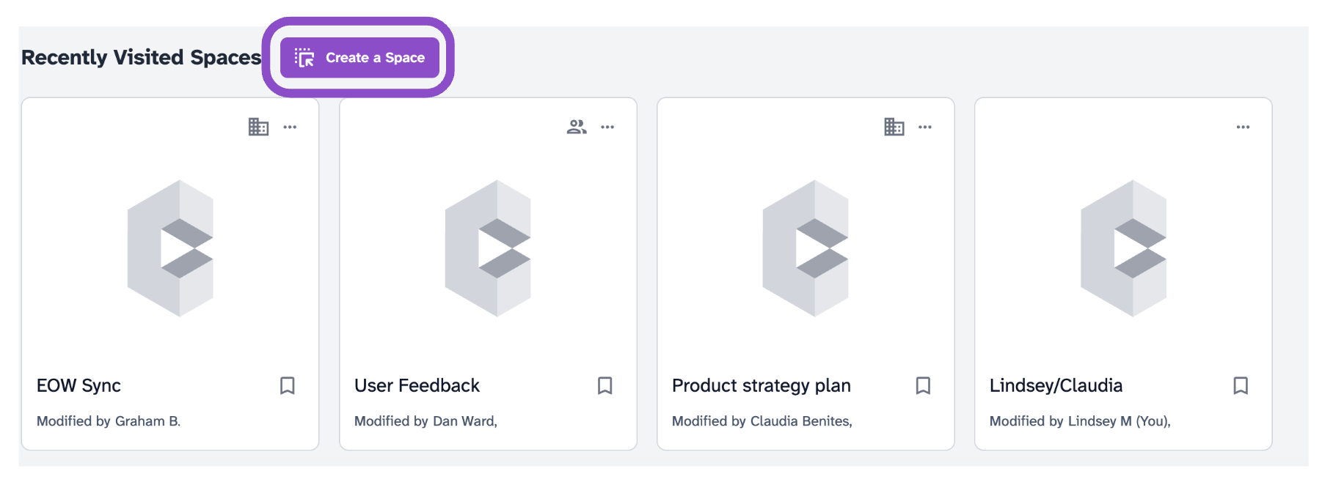
Task: Open the User Feedback three-dot menu
Action: [607, 127]
